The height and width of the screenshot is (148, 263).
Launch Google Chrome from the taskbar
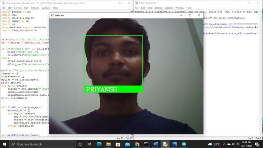click(x=137, y=144)
